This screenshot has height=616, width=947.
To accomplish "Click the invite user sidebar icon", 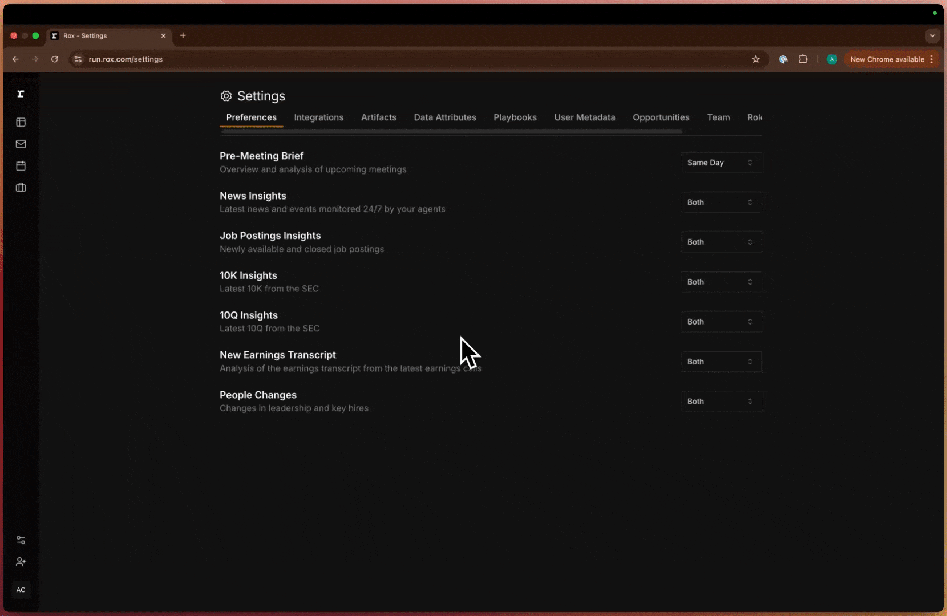I will click(x=21, y=562).
